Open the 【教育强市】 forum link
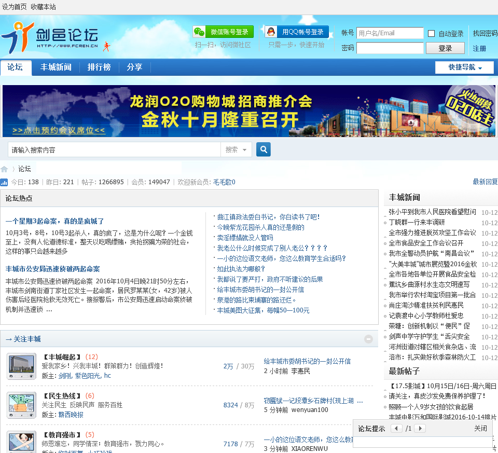 (x=62, y=435)
